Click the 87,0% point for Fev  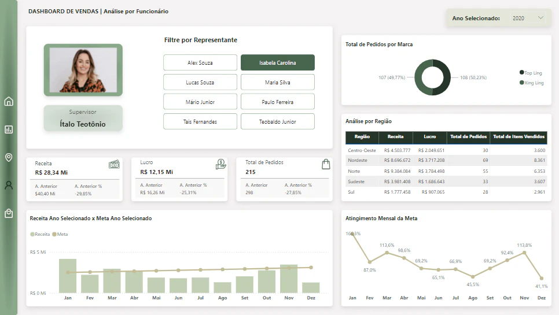370,262
